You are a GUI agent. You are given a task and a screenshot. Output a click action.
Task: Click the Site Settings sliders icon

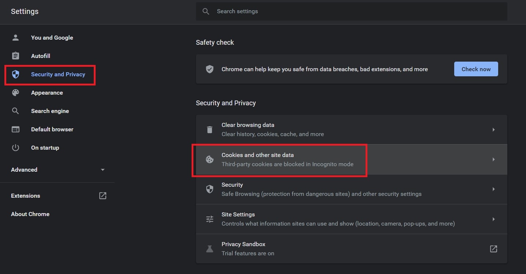click(x=210, y=219)
